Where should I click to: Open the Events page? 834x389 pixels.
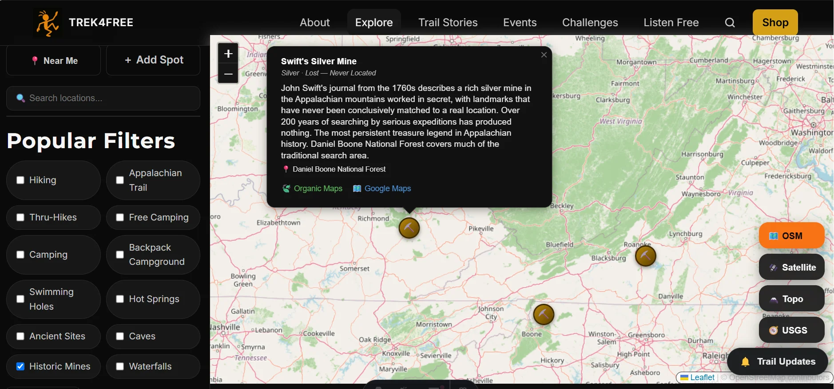click(520, 23)
